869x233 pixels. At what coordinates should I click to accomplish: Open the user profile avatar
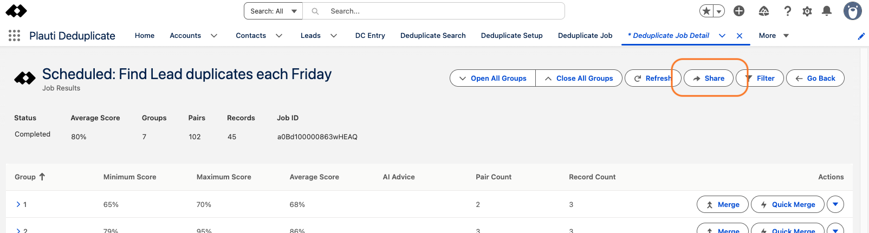[x=853, y=11]
